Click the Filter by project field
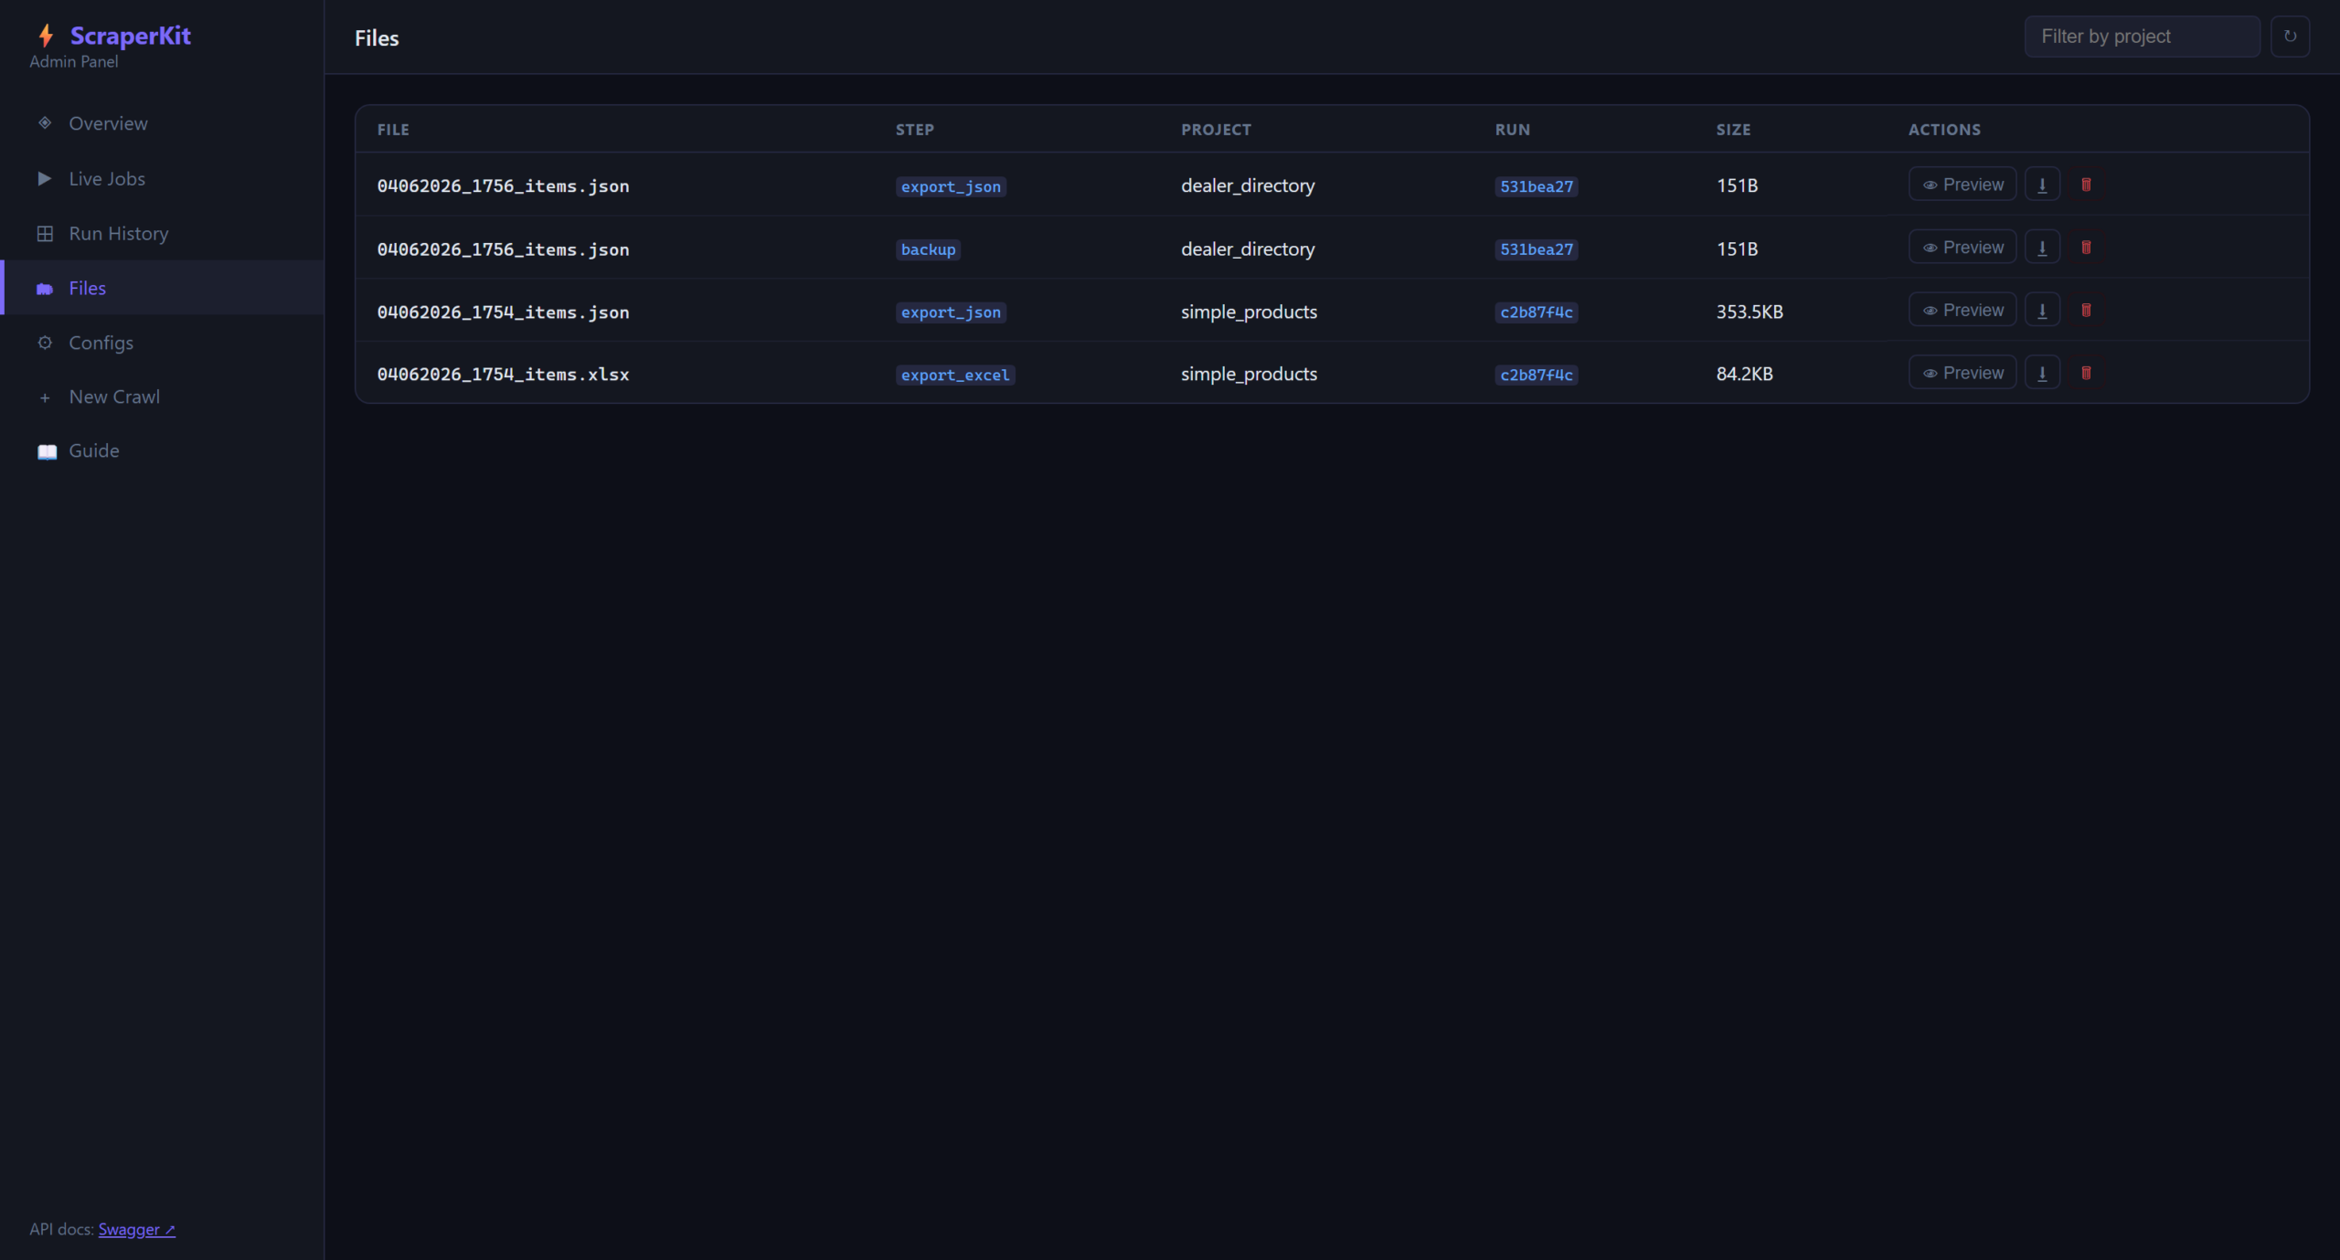This screenshot has width=2340, height=1260. [x=2142, y=37]
